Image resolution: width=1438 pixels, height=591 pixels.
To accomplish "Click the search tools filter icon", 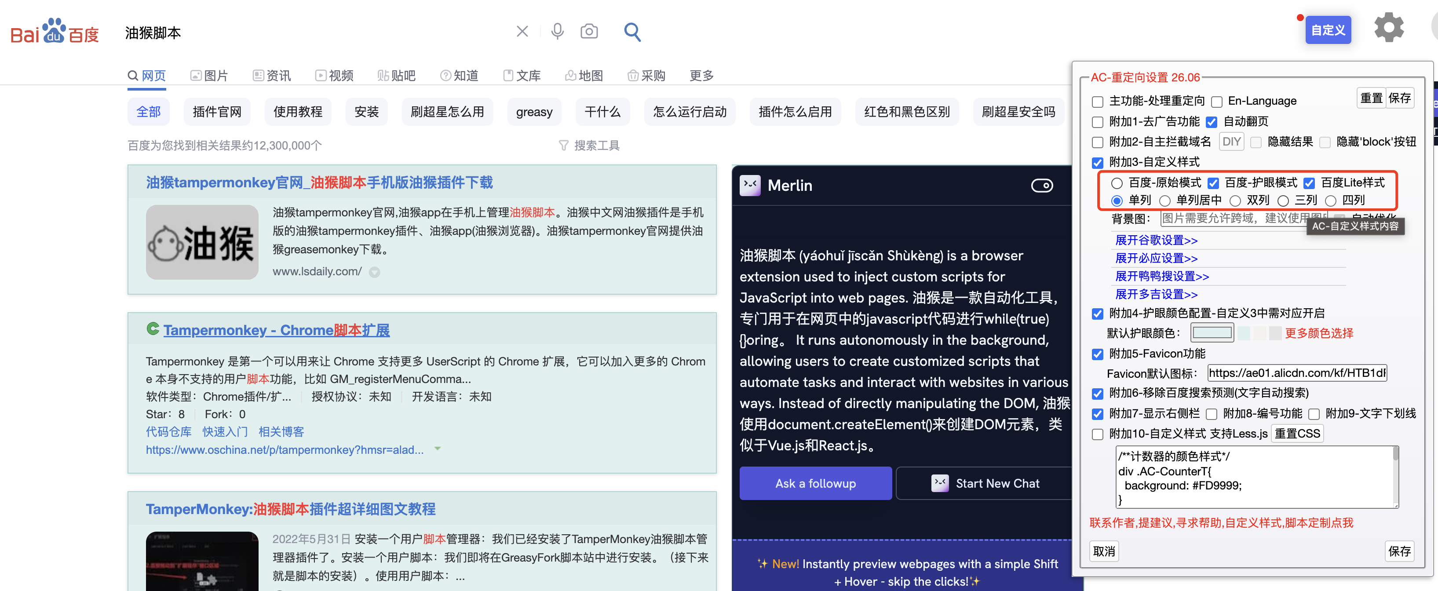I will tap(563, 146).
